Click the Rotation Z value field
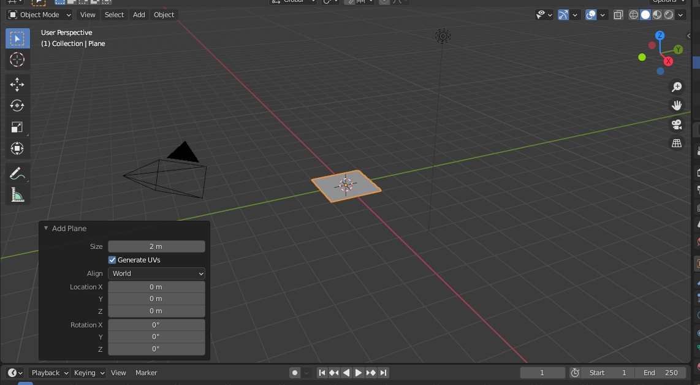 pos(157,349)
